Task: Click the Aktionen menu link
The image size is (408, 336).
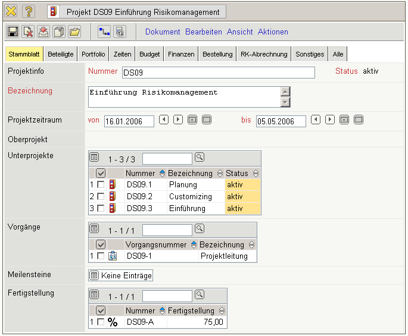Action: [273, 32]
